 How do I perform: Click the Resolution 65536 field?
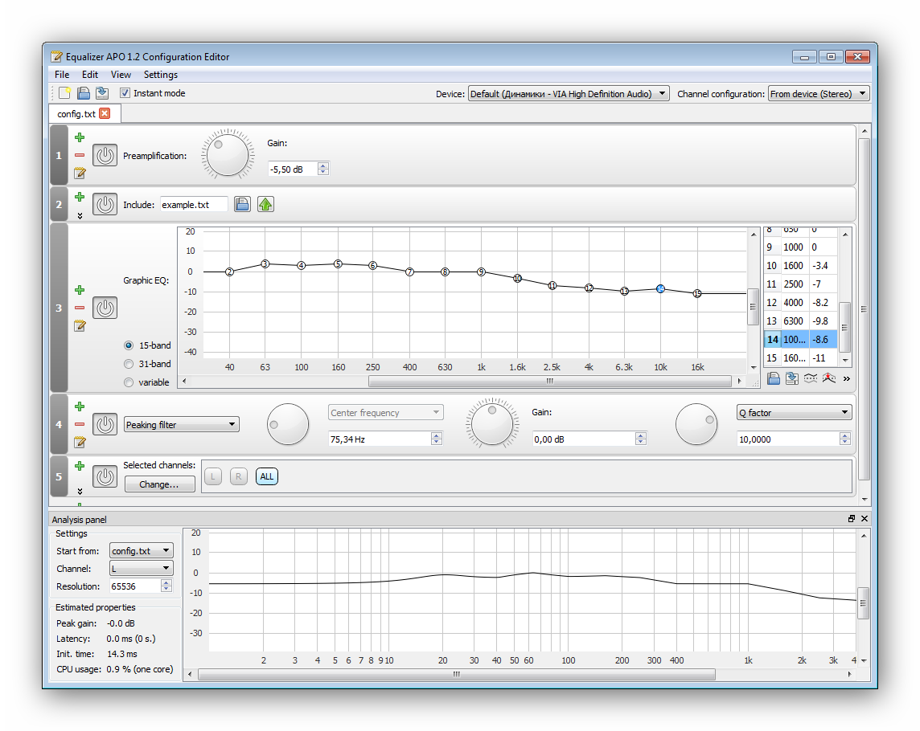pyautogui.click(x=135, y=586)
